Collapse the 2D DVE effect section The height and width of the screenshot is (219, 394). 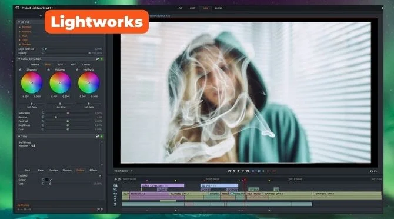click(19, 22)
